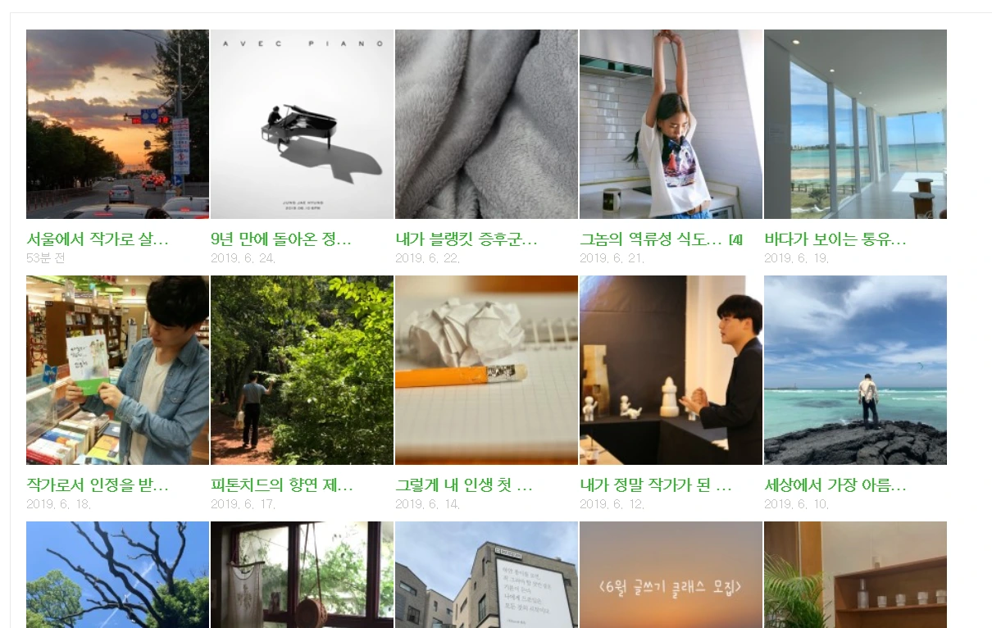Open the man standing on seaside rocks thumbnail

click(x=855, y=370)
